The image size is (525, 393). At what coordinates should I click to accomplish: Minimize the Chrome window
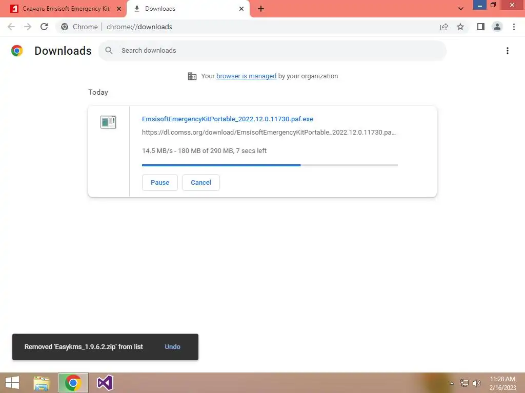[x=480, y=5]
